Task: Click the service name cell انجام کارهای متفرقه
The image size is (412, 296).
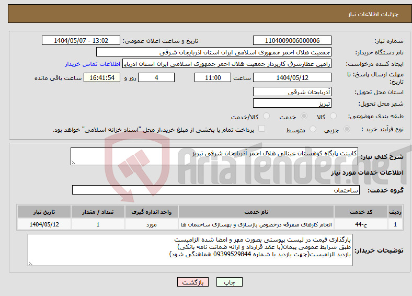Action: (x=256, y=224)
